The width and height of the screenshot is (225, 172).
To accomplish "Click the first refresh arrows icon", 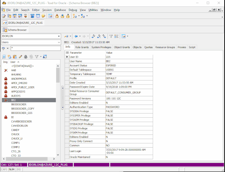I will (93, 36).
